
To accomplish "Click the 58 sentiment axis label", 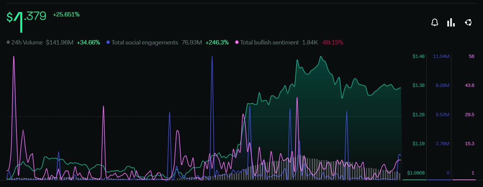I will (471, 56).
